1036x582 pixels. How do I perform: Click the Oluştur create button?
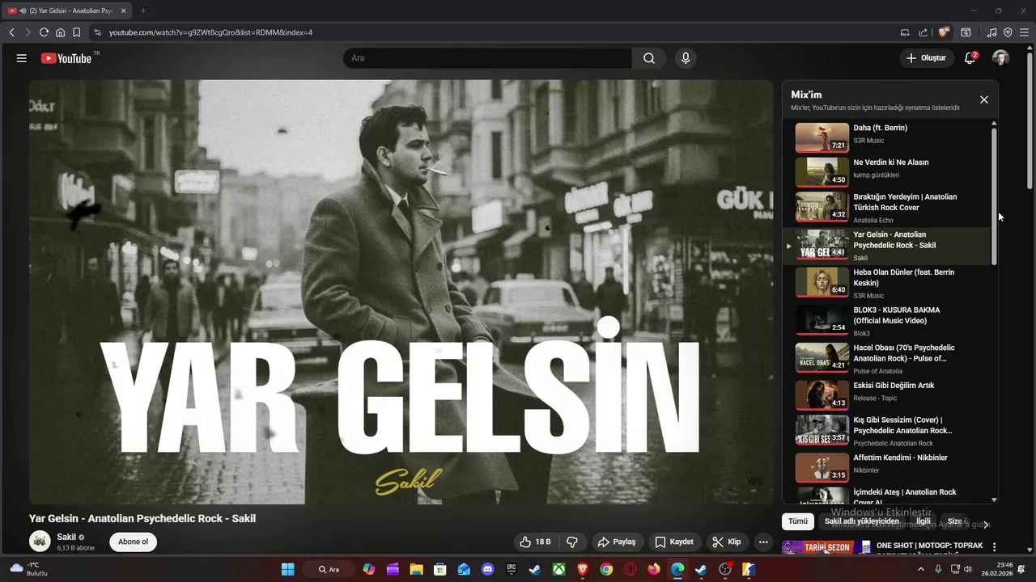[926, 58]
